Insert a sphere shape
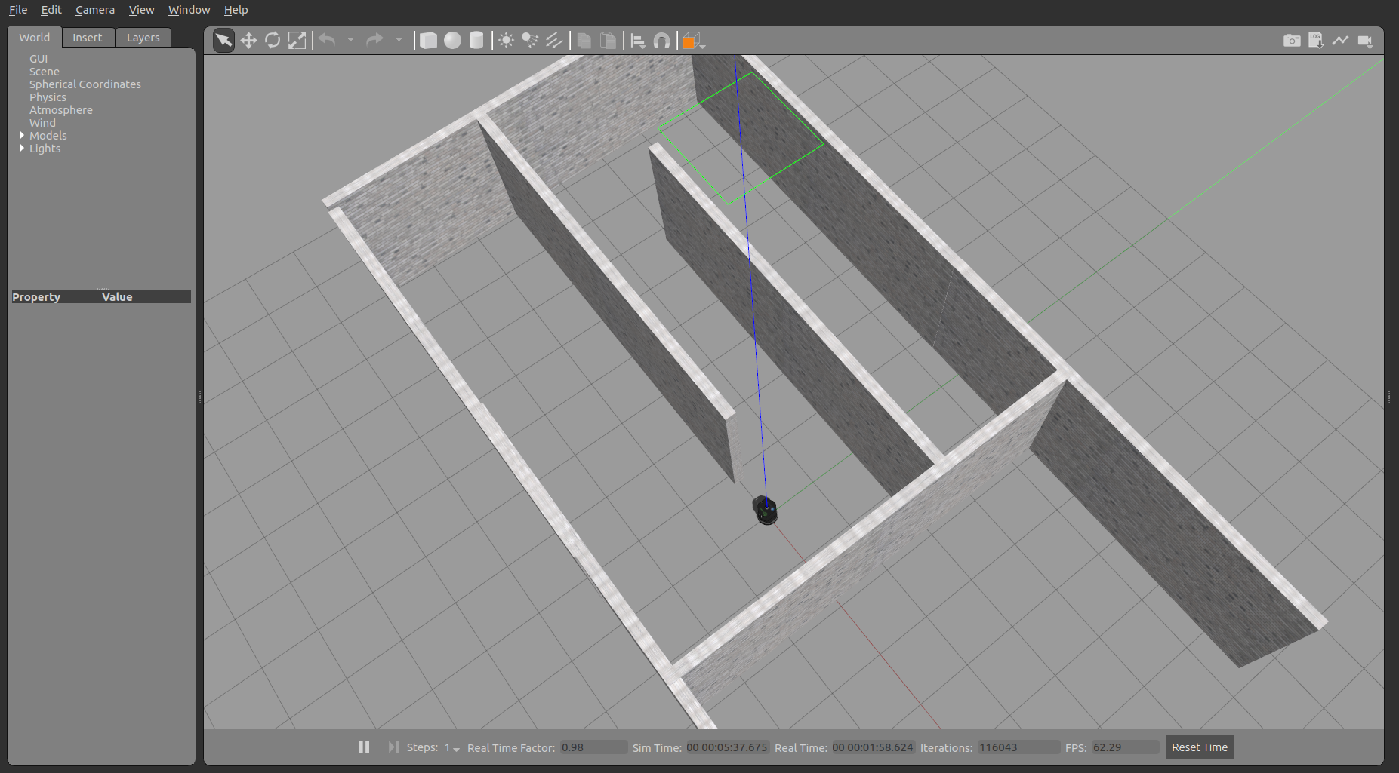1399x773 pixels. click(x=452, y=41)
